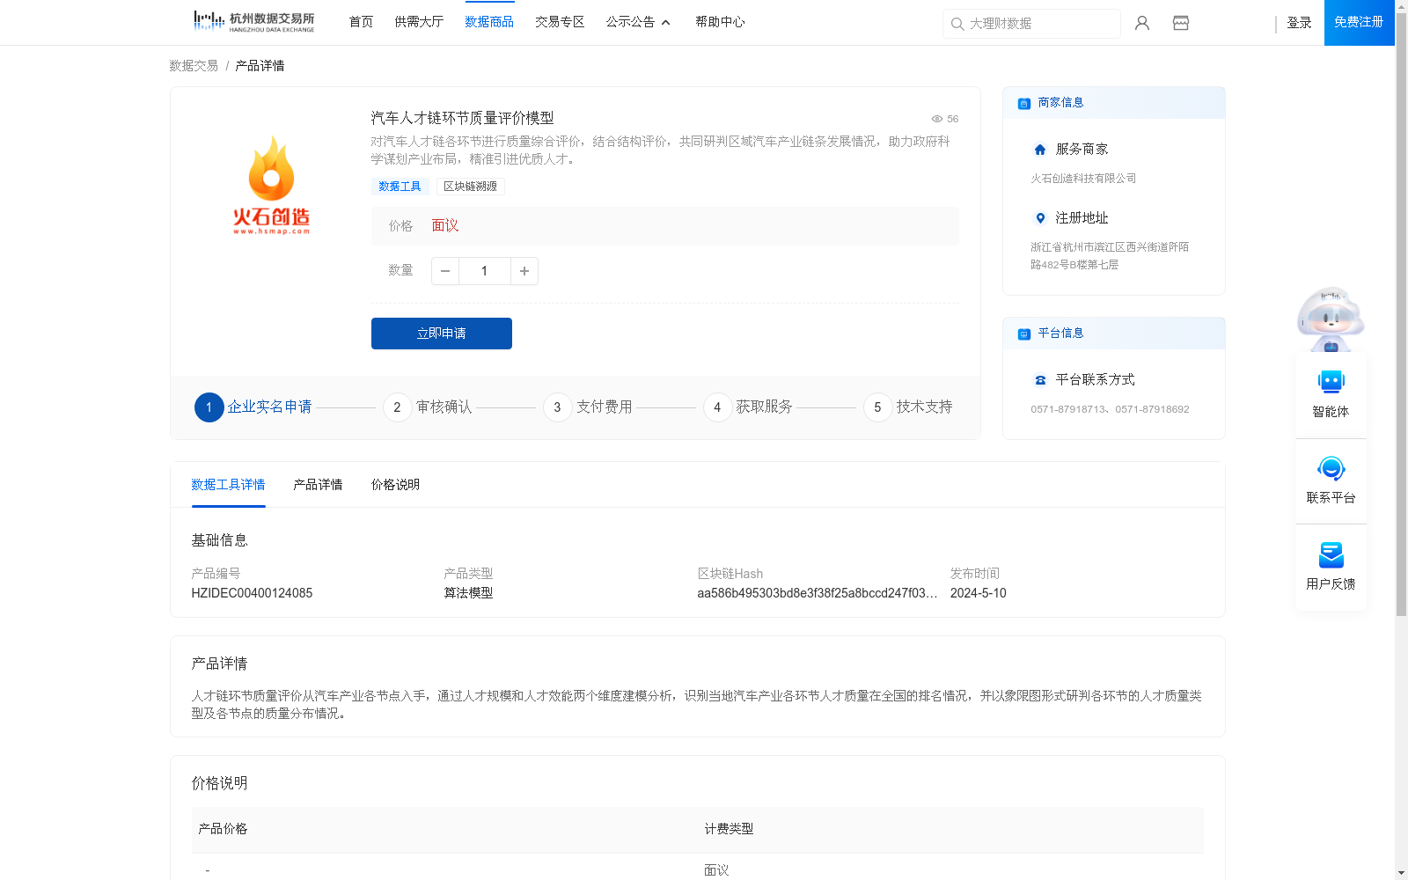Open 数据商品 navigation item
This screenshot has width=1408, height=880.
489,22
